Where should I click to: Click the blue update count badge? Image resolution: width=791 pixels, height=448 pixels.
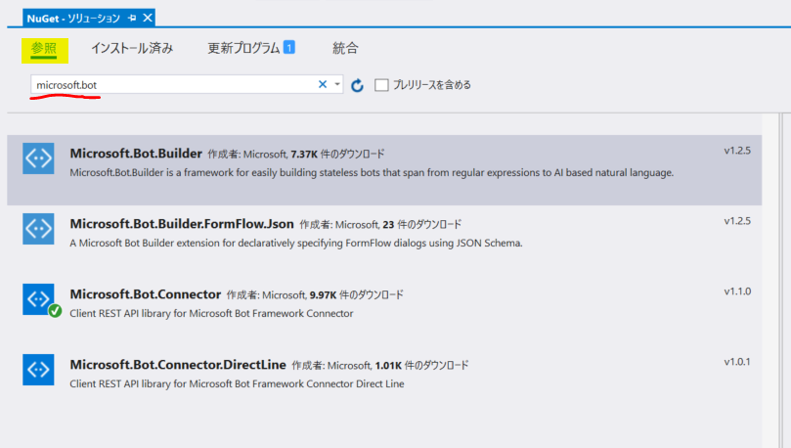[289, 47]
